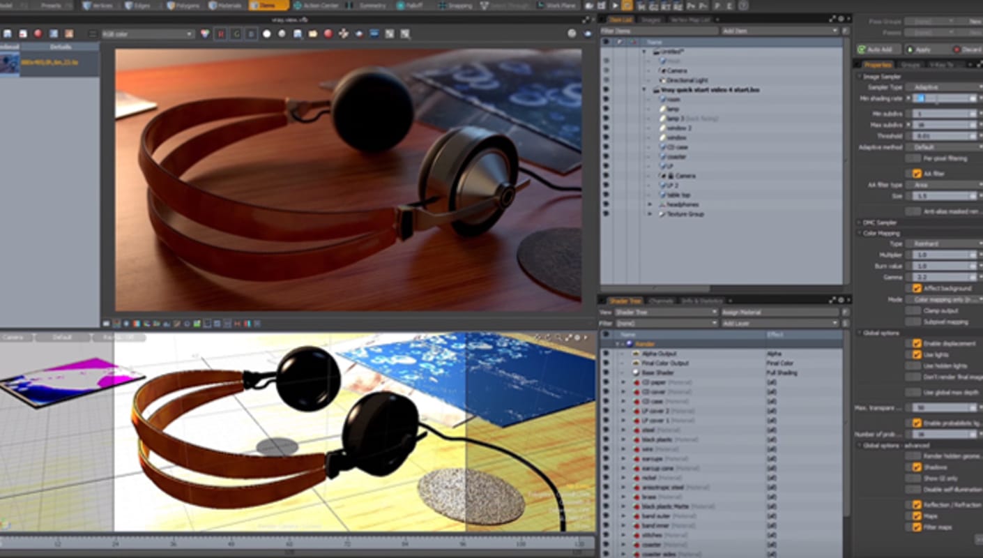Switch to Polygons selection mode
Viewport: 983px width, 558px height.
click(182, 6)
